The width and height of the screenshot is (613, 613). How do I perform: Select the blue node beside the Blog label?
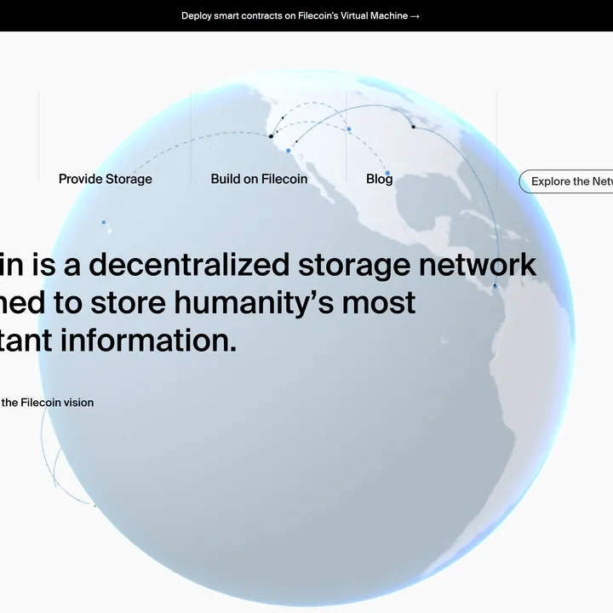388,173
